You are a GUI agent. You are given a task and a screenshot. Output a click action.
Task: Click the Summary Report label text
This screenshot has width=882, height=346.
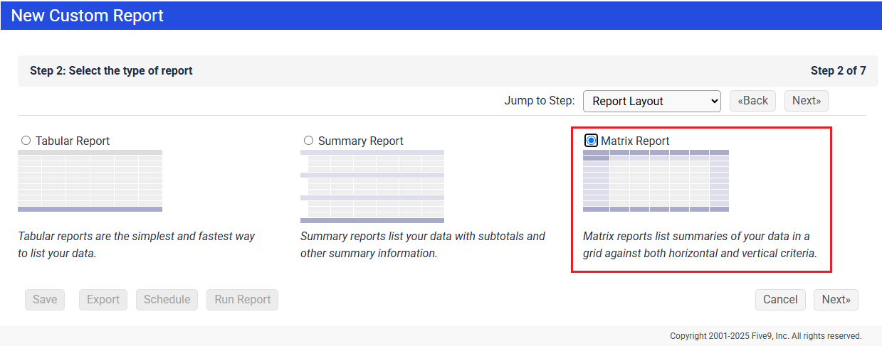(x=361, y=141)
